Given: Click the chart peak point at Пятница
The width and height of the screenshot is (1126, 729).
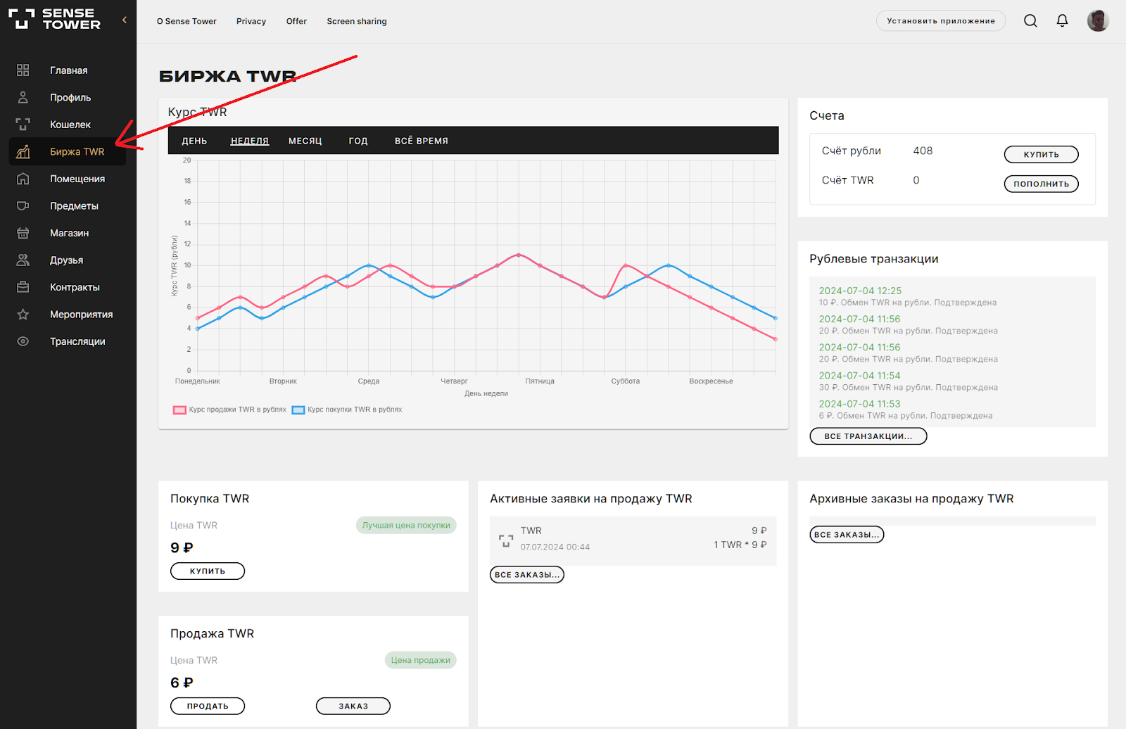Looking at the screenshot, I should click(519, 255).
